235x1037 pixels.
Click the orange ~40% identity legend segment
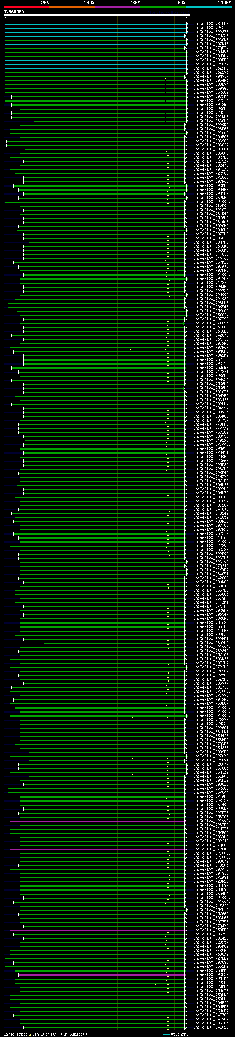(72, 7)
